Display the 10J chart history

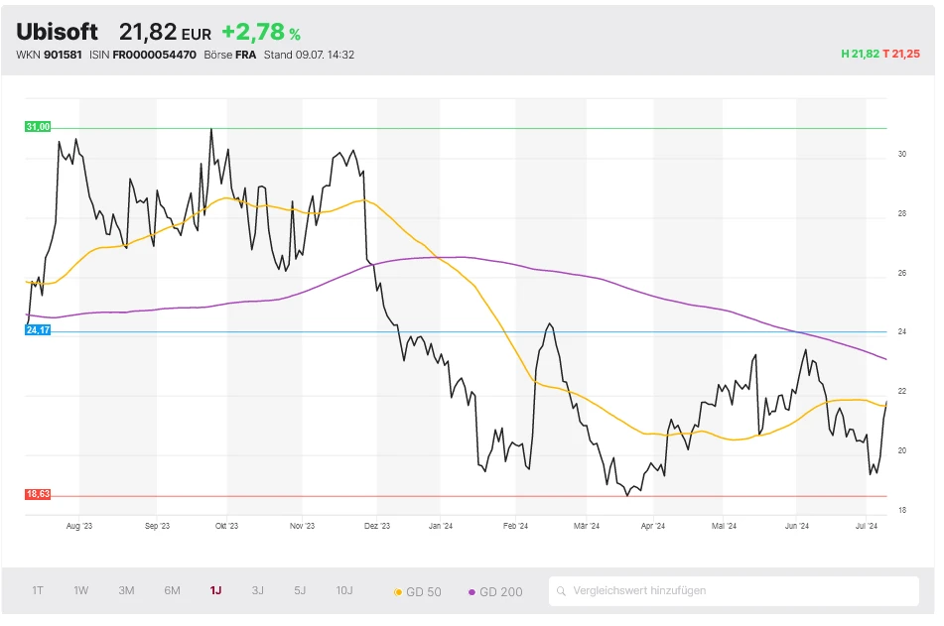[344, 591]
